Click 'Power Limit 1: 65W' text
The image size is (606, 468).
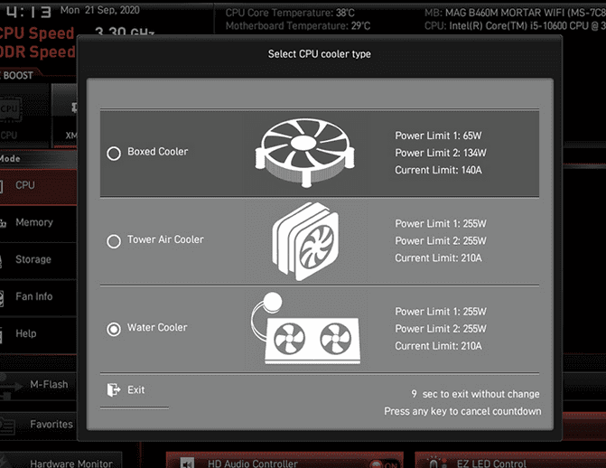(x=438, y=136)
